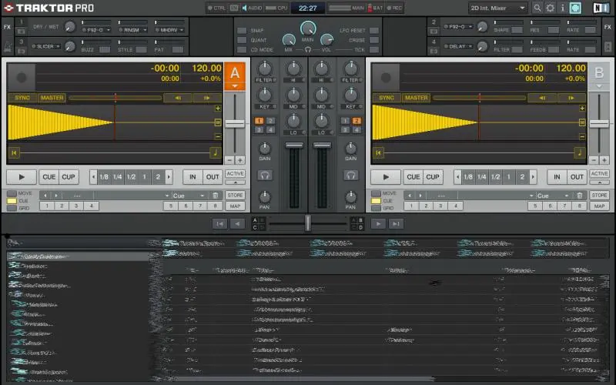Click the headphone cue icon for Deck B
This screenshot has width=616, height=385.
point(351,175)
